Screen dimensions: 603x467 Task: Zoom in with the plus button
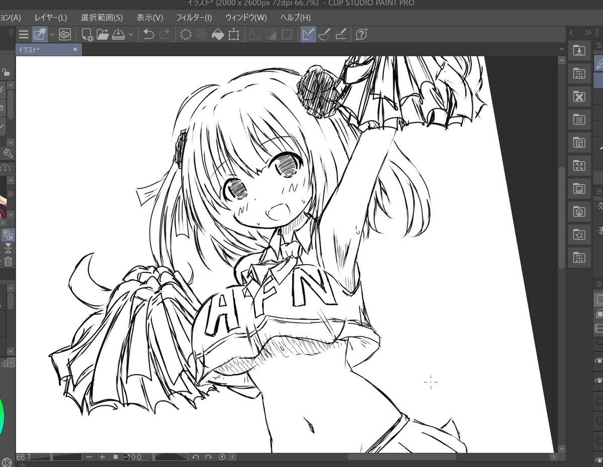(x=102, y=457)
